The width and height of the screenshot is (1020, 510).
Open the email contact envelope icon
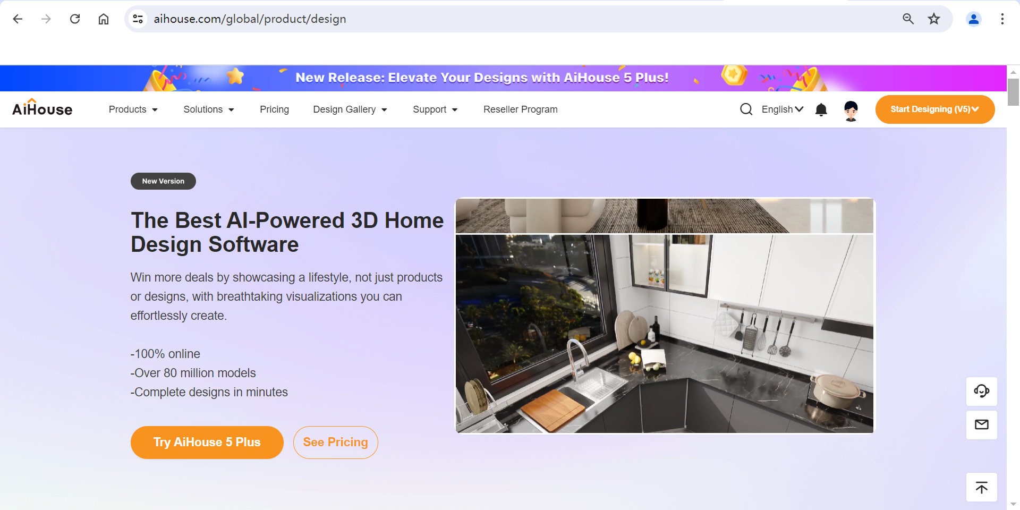981,424
